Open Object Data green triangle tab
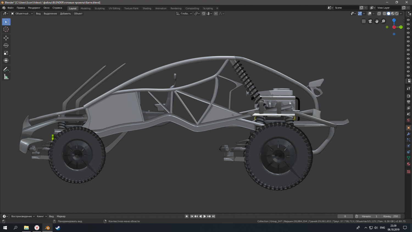The width and height of the screenshot is (412, 232). coord(409,158)
